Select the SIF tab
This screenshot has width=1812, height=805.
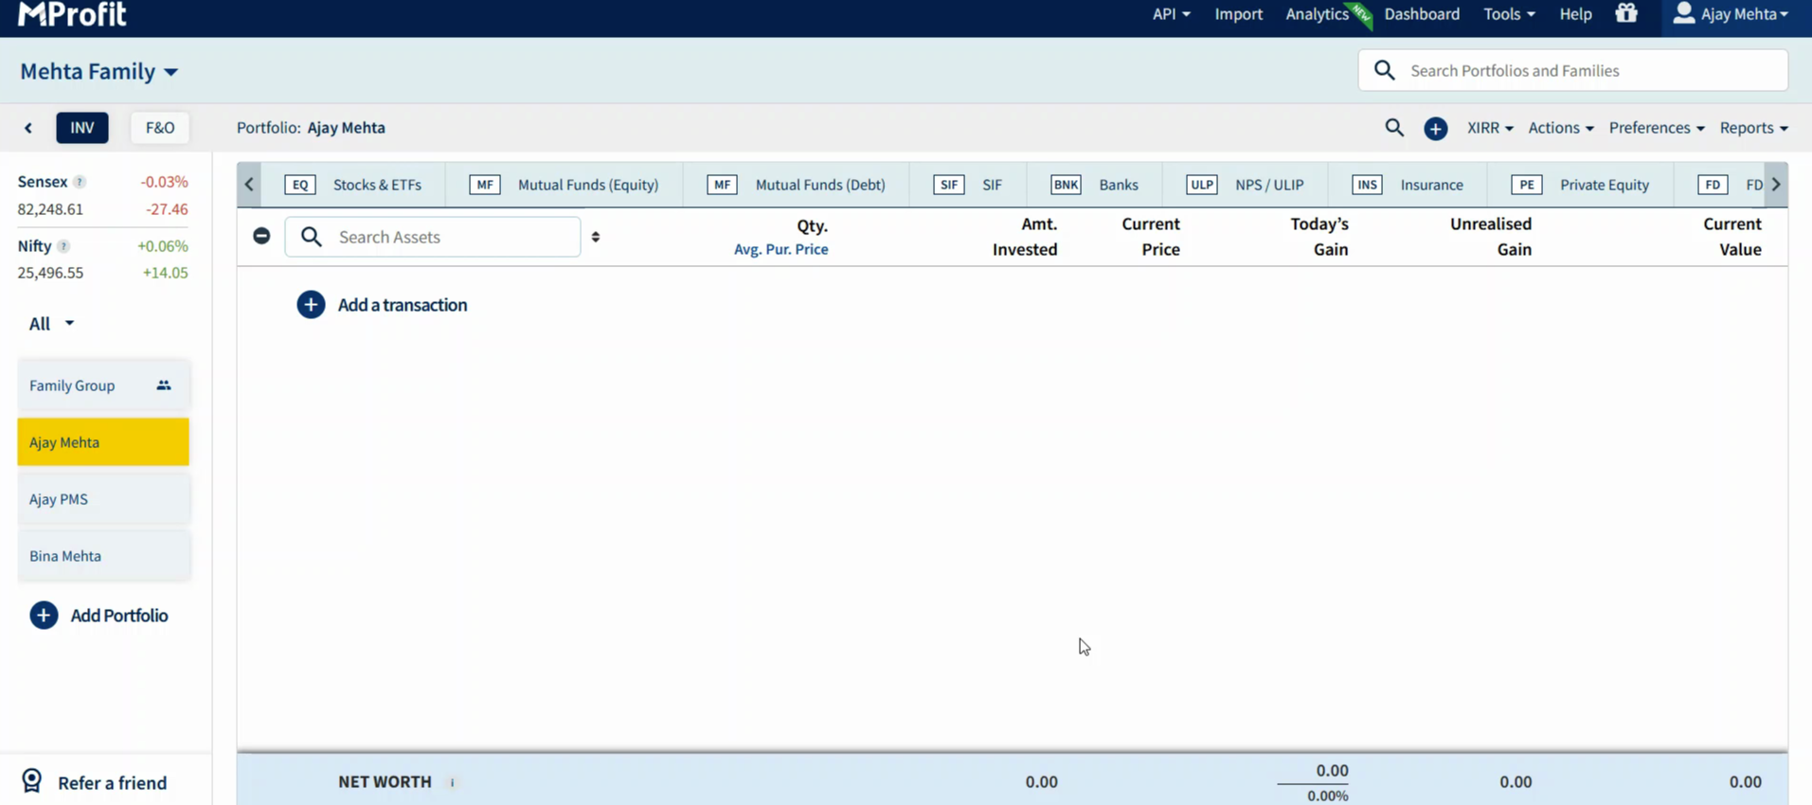[968, 185]
